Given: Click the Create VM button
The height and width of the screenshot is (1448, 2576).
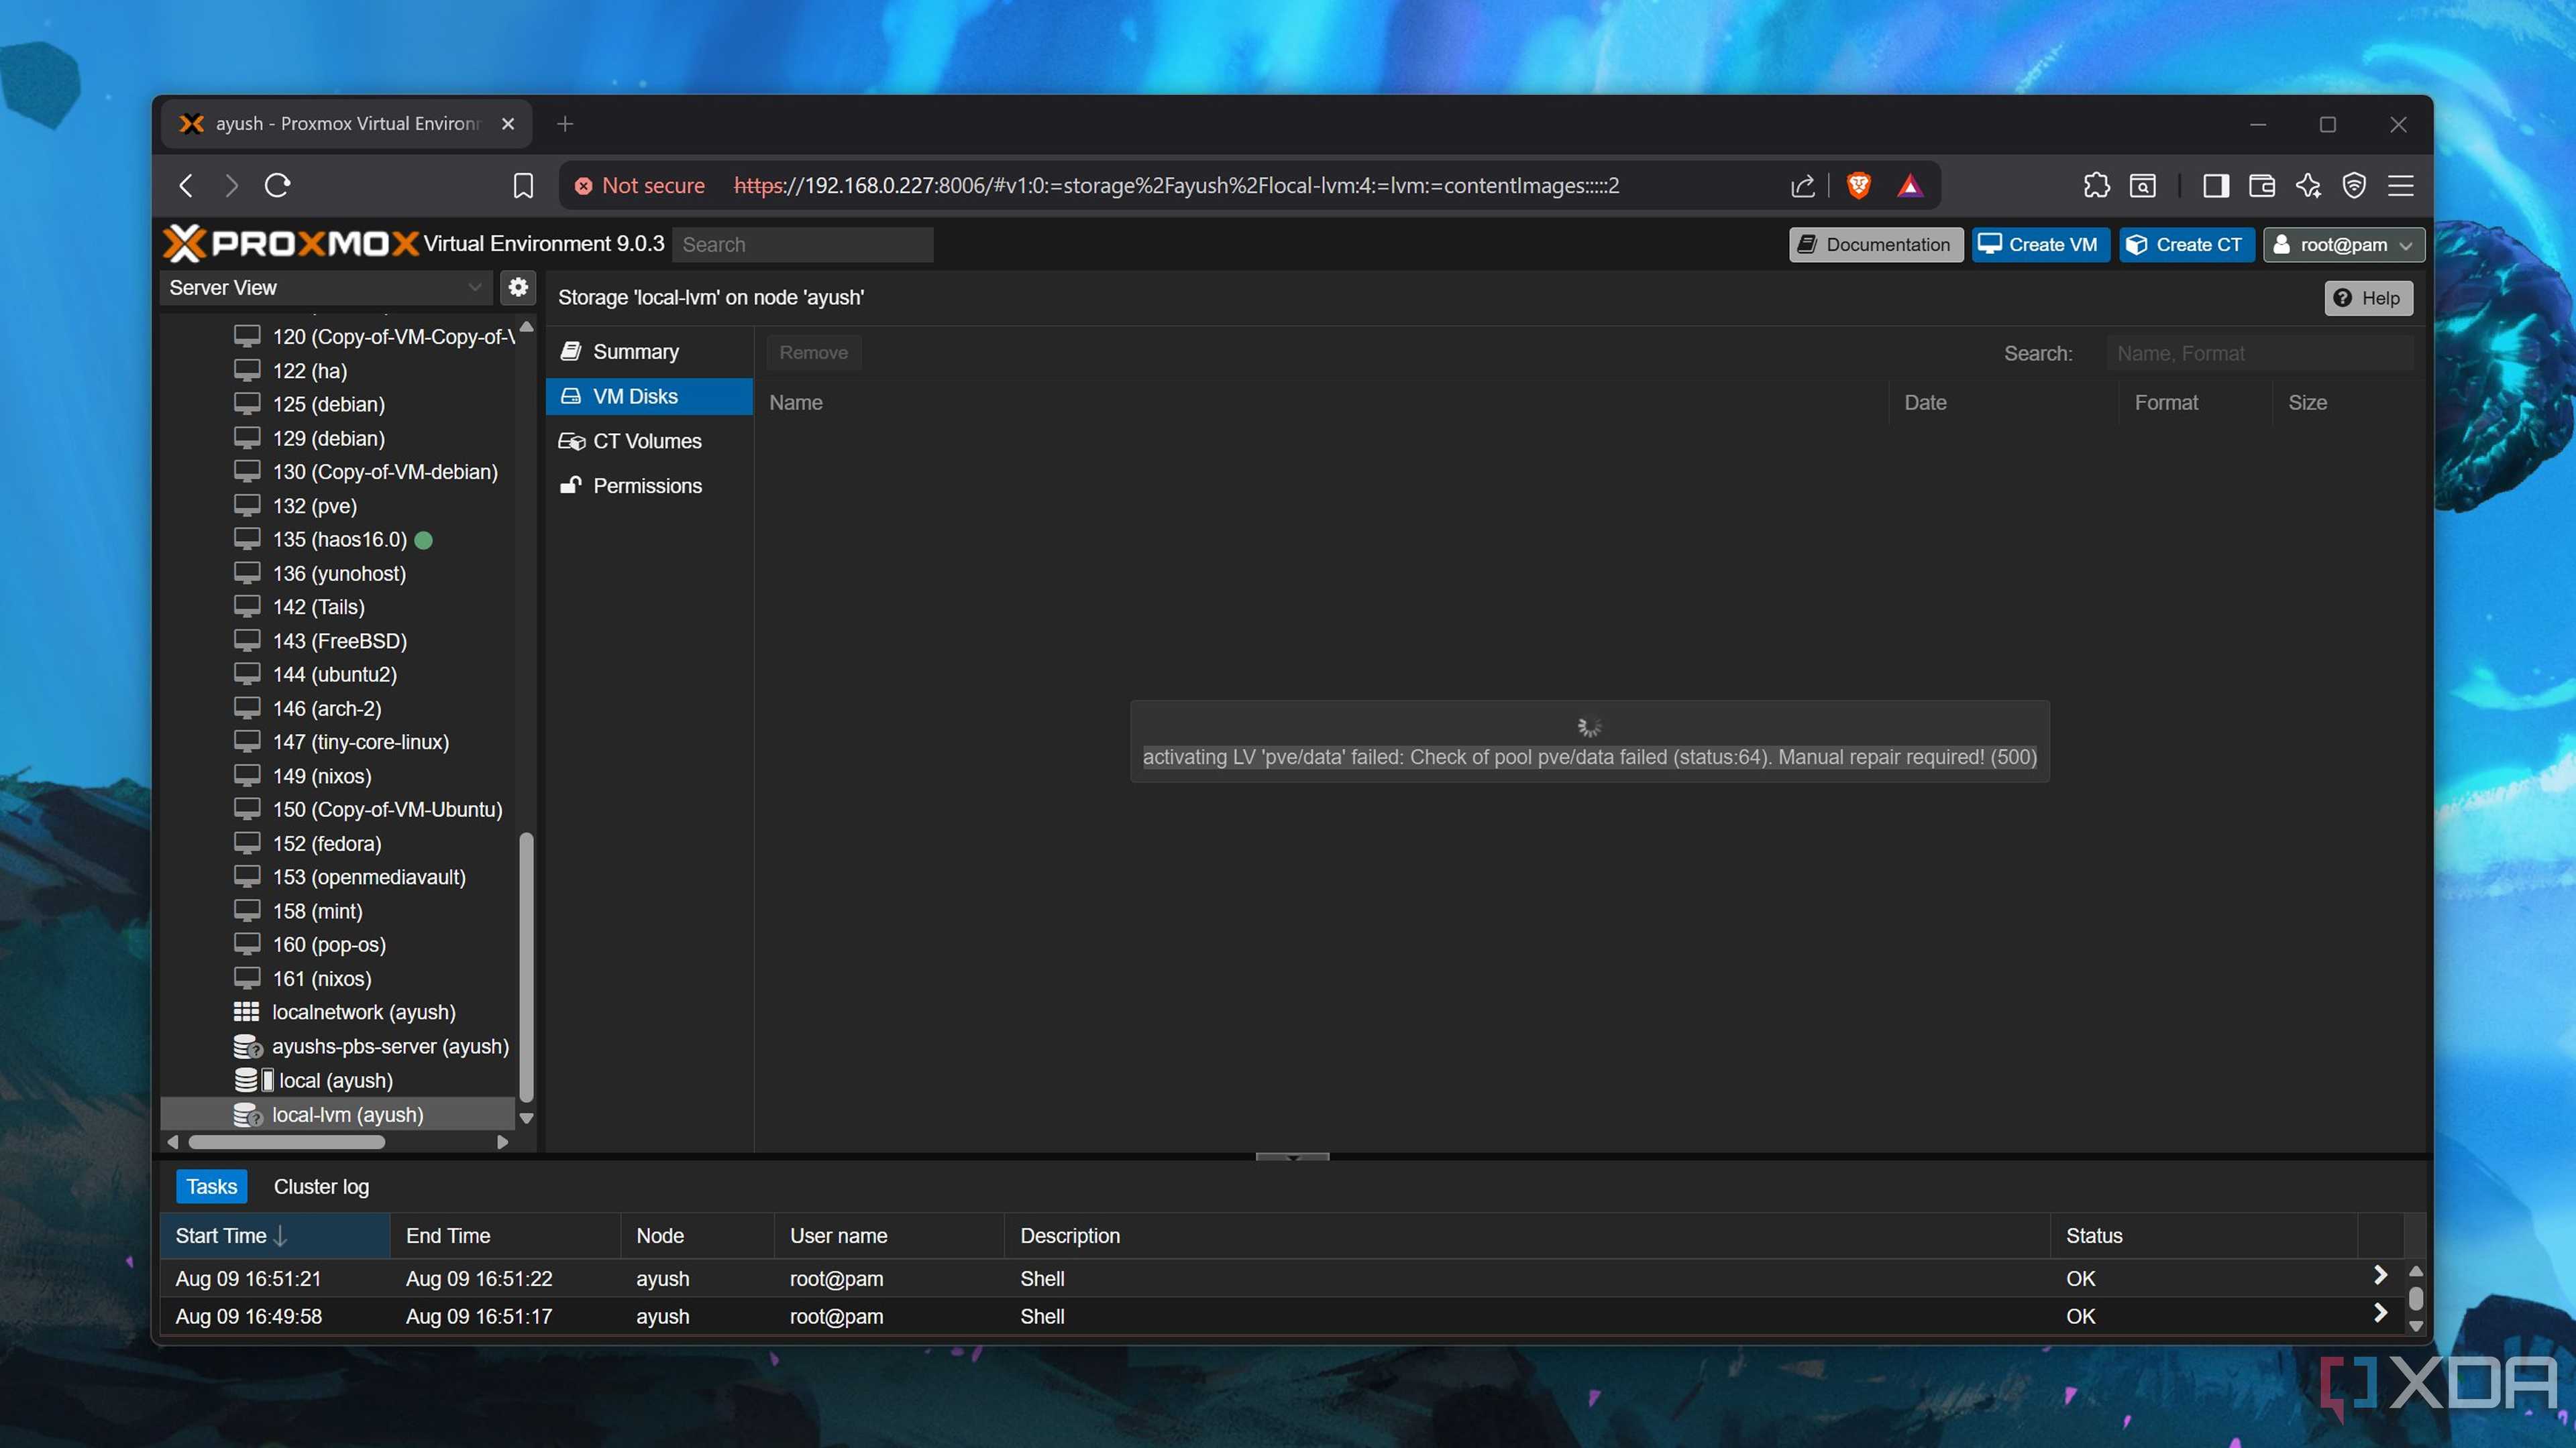Looking at the screenshot, I should coord(2040,245).
